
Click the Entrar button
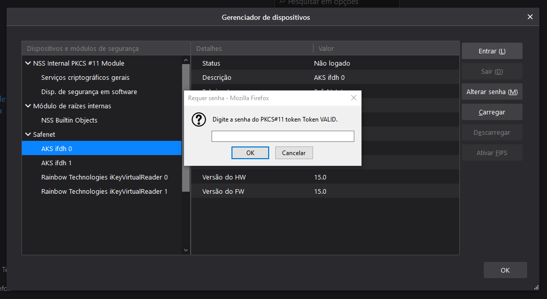point(491,51)
